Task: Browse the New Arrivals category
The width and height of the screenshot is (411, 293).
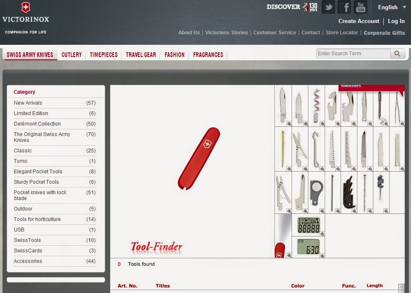Action: point(54,103)
